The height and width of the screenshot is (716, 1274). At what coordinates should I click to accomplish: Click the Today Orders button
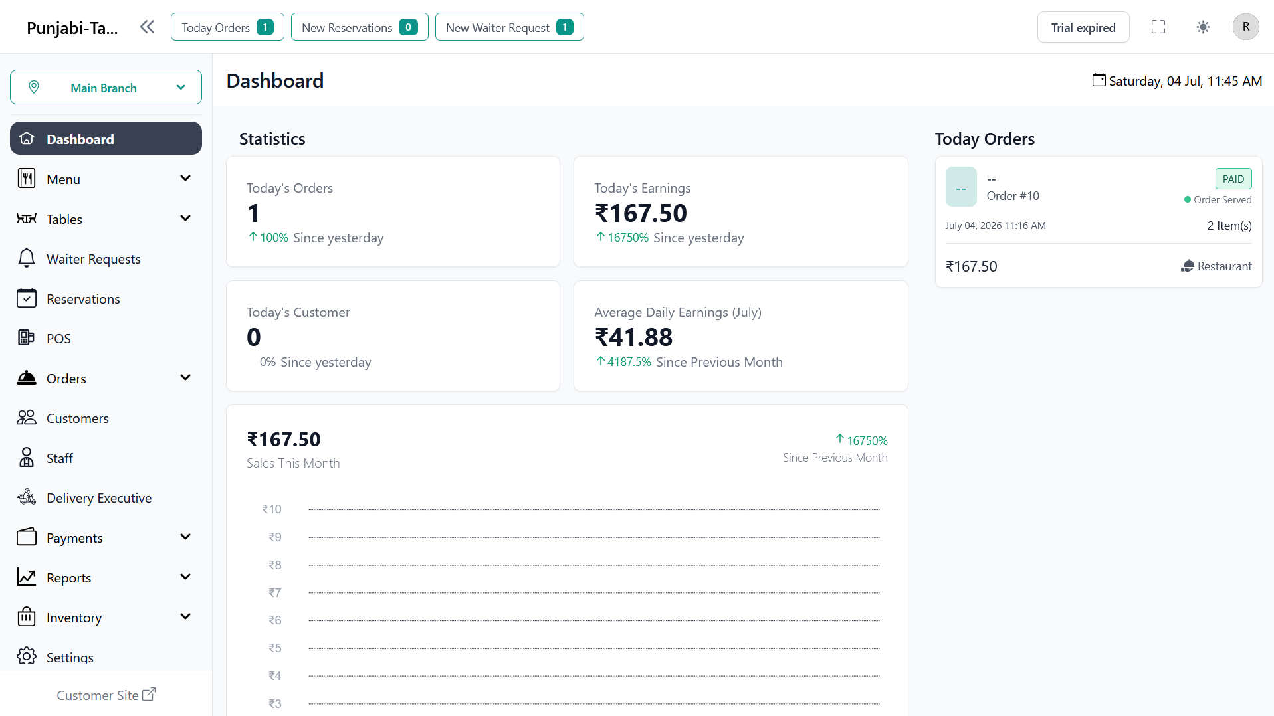click(227, 27)
